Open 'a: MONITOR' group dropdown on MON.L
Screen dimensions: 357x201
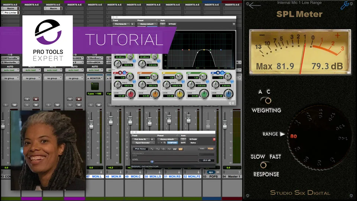click(x=95, y=78)
